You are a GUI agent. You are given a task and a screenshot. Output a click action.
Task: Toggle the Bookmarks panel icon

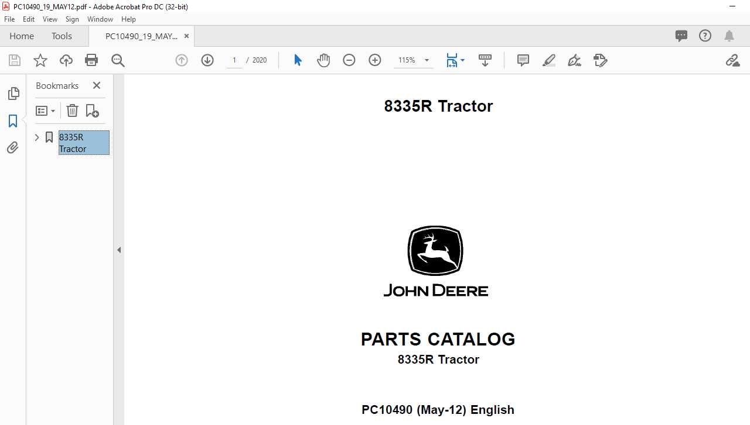tap(13, 121)
